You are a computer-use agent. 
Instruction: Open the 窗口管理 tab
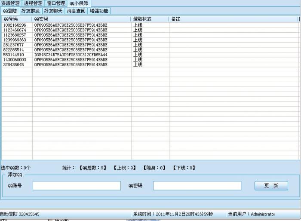(x=56, y=3)
